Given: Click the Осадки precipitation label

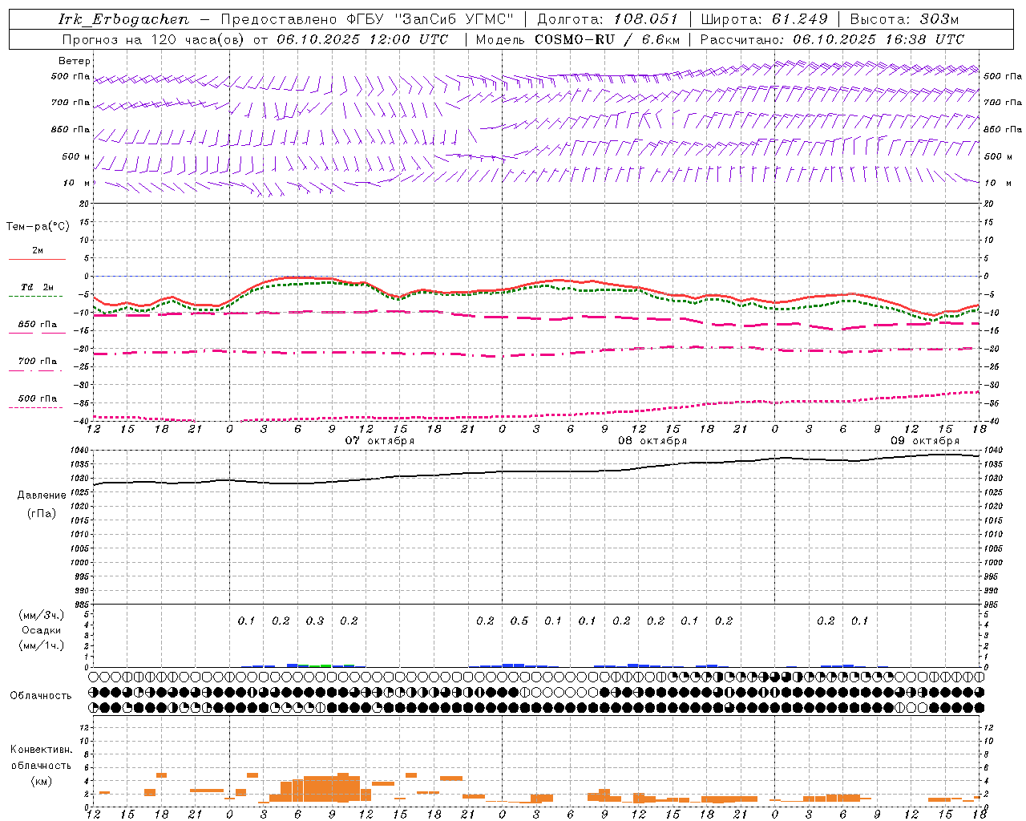Looking at the screenshot, I should pyautogui.click(x=41, y=630).
